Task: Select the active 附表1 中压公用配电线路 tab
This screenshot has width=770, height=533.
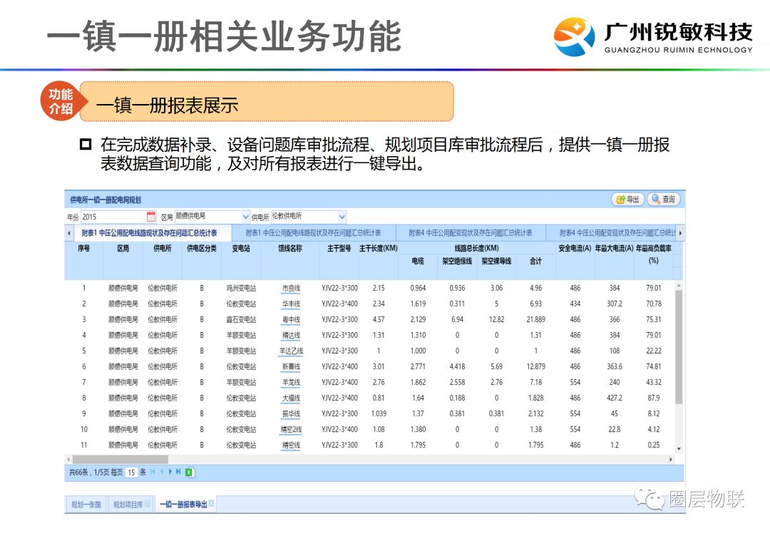Action: point(149,232)
